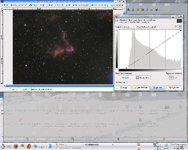
Task: Click the top-right control point of the curve
Action: [181, 31]
